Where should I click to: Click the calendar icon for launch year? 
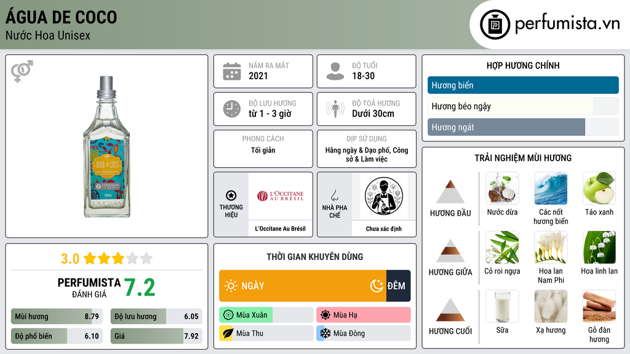[x=232, y=71]
